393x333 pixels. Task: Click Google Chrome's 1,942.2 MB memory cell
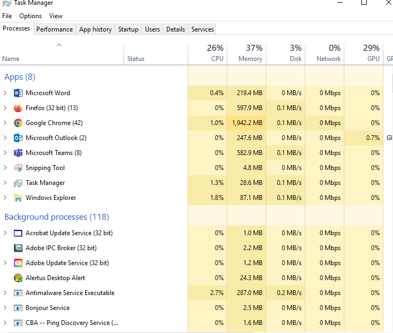[246, 123]
